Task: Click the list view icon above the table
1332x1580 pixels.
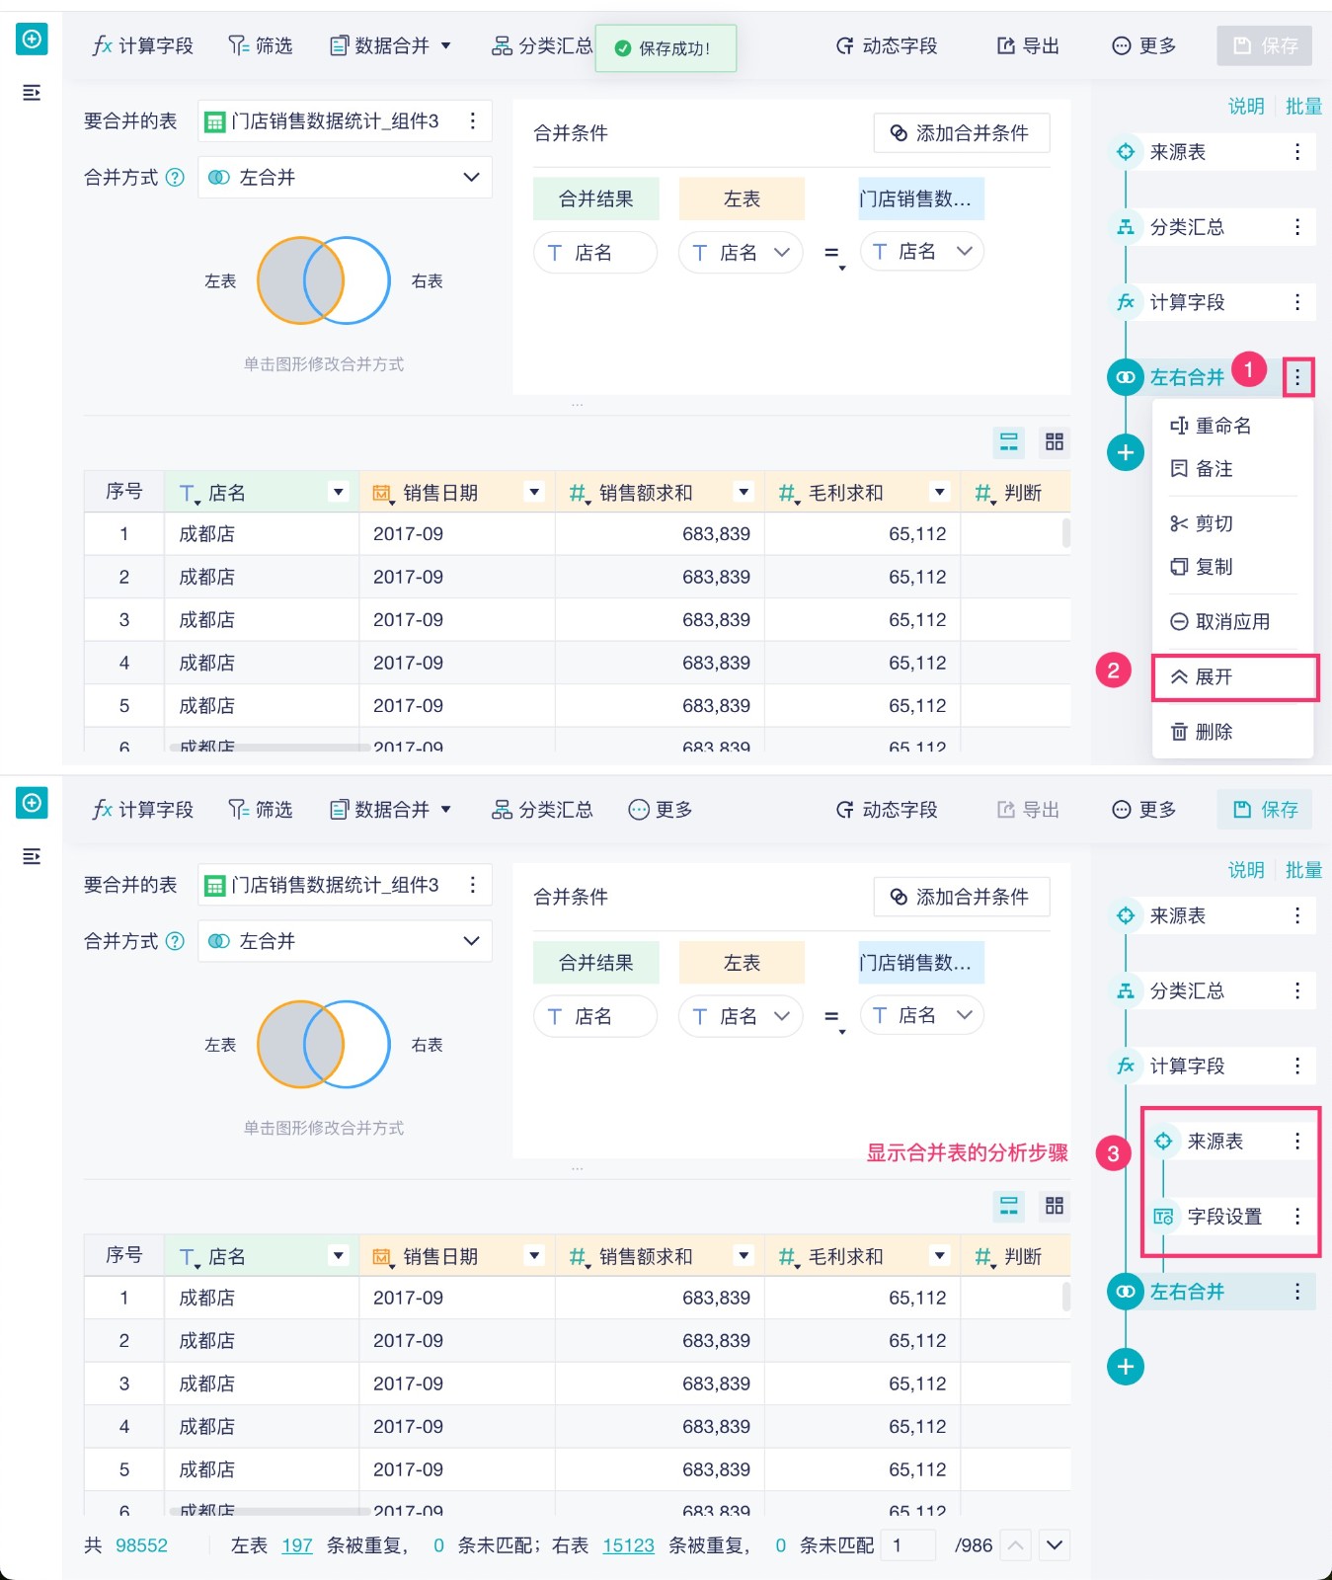Action: (1008, 441)
